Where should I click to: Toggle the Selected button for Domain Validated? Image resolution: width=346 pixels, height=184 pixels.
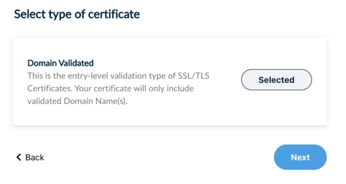pos(276,80)
